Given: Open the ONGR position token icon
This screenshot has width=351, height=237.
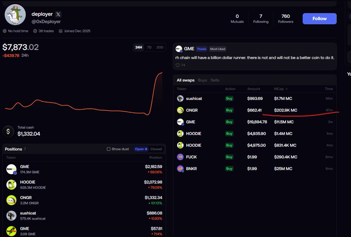Looking at the screenshot, I should coord(11,200).
